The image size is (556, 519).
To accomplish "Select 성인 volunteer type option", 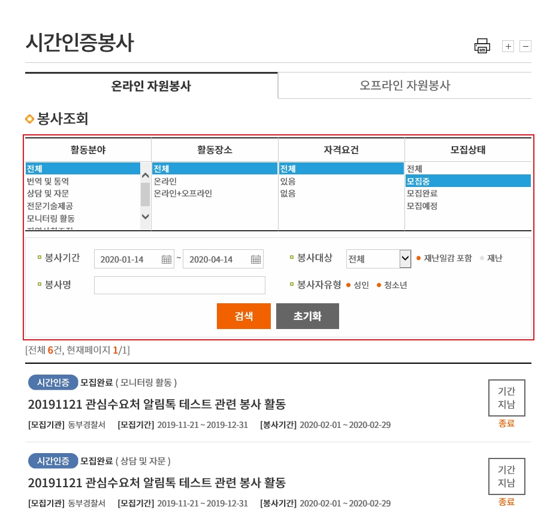I will [358, 285].
